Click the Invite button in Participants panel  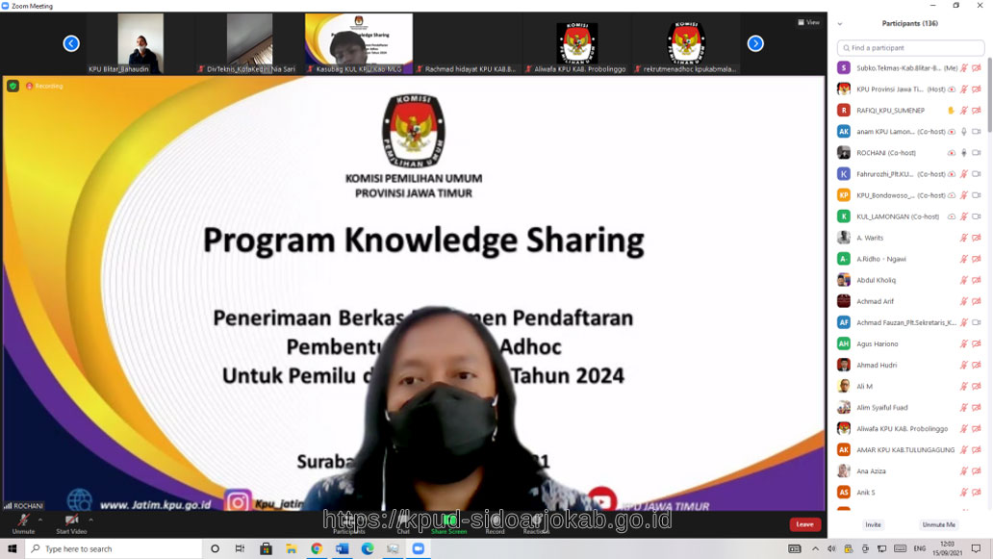coord(873,524)
